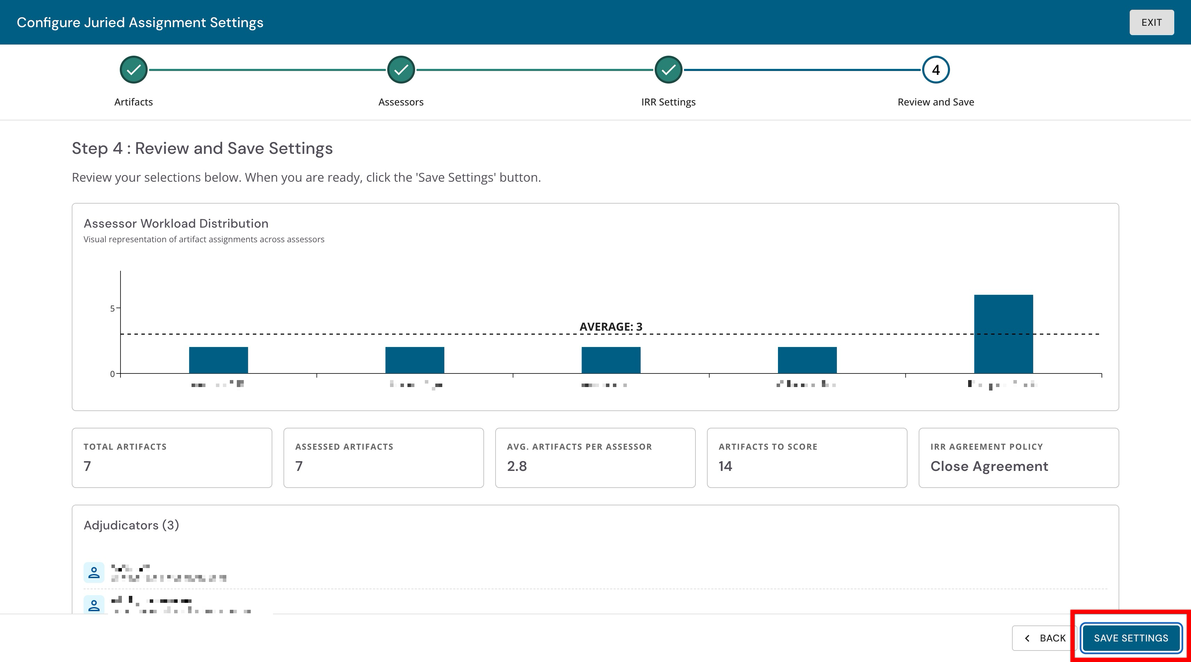Click the Assessors step checkmark circle
This screenshot has height=662, width=1191.
point(401,70)
